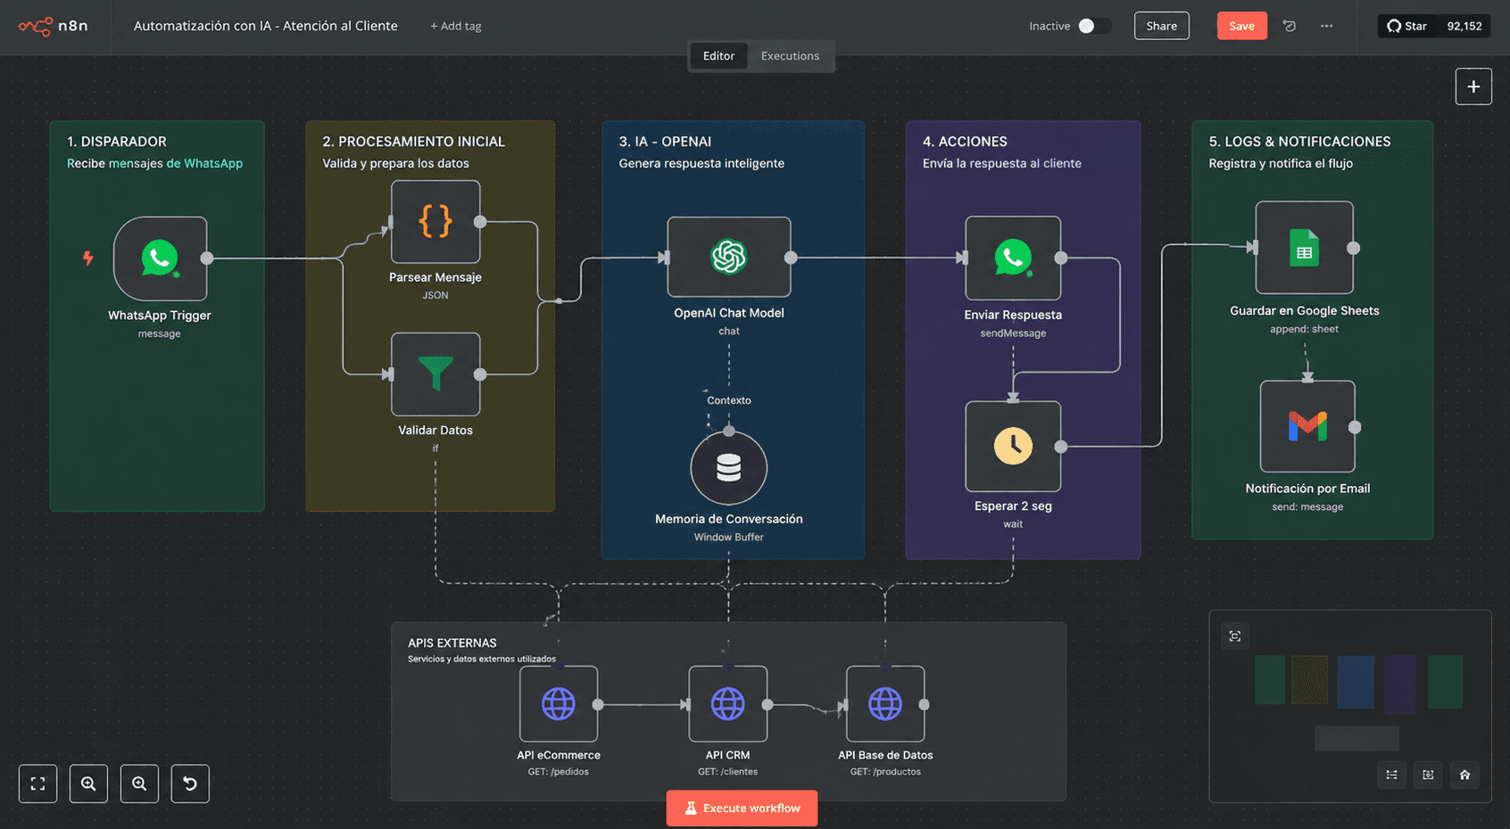The height and width of the screenshot is (829, 1510).
Task: Select the '2. PROCESAMIENTO INICIAL' sticky title
Action: (414, 142)
